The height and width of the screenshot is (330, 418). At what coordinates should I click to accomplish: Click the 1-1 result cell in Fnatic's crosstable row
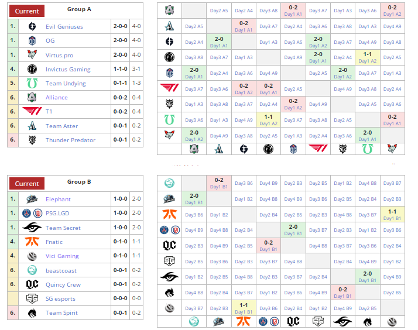[392, 214]
